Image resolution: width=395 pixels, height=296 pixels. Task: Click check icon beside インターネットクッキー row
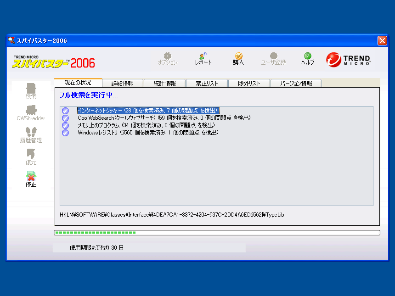[66, 111]
